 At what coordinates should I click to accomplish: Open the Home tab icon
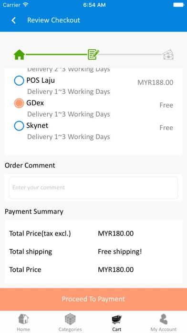tap(23, 319)
